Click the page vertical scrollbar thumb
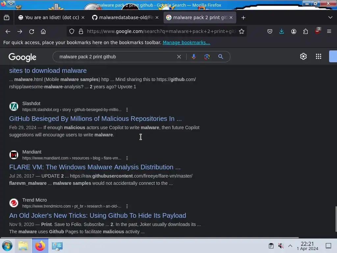Viewport: 337px width, 253px height. pos(336,219)
